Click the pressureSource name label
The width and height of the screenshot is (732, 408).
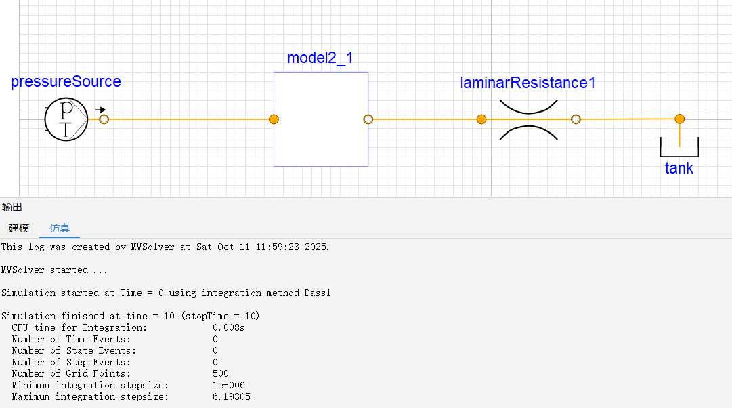pos(66,82)
